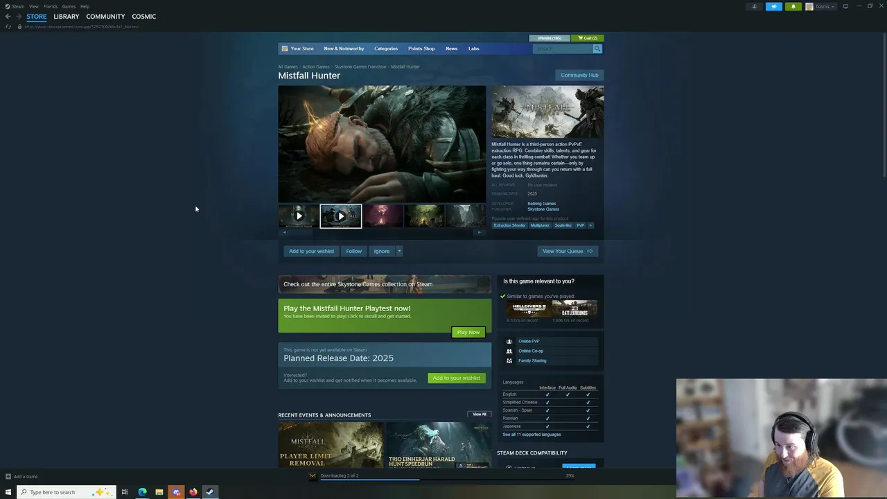Open Discord from the taskbar
This screenshot has width=887, height=499.
tap(176, 492)
